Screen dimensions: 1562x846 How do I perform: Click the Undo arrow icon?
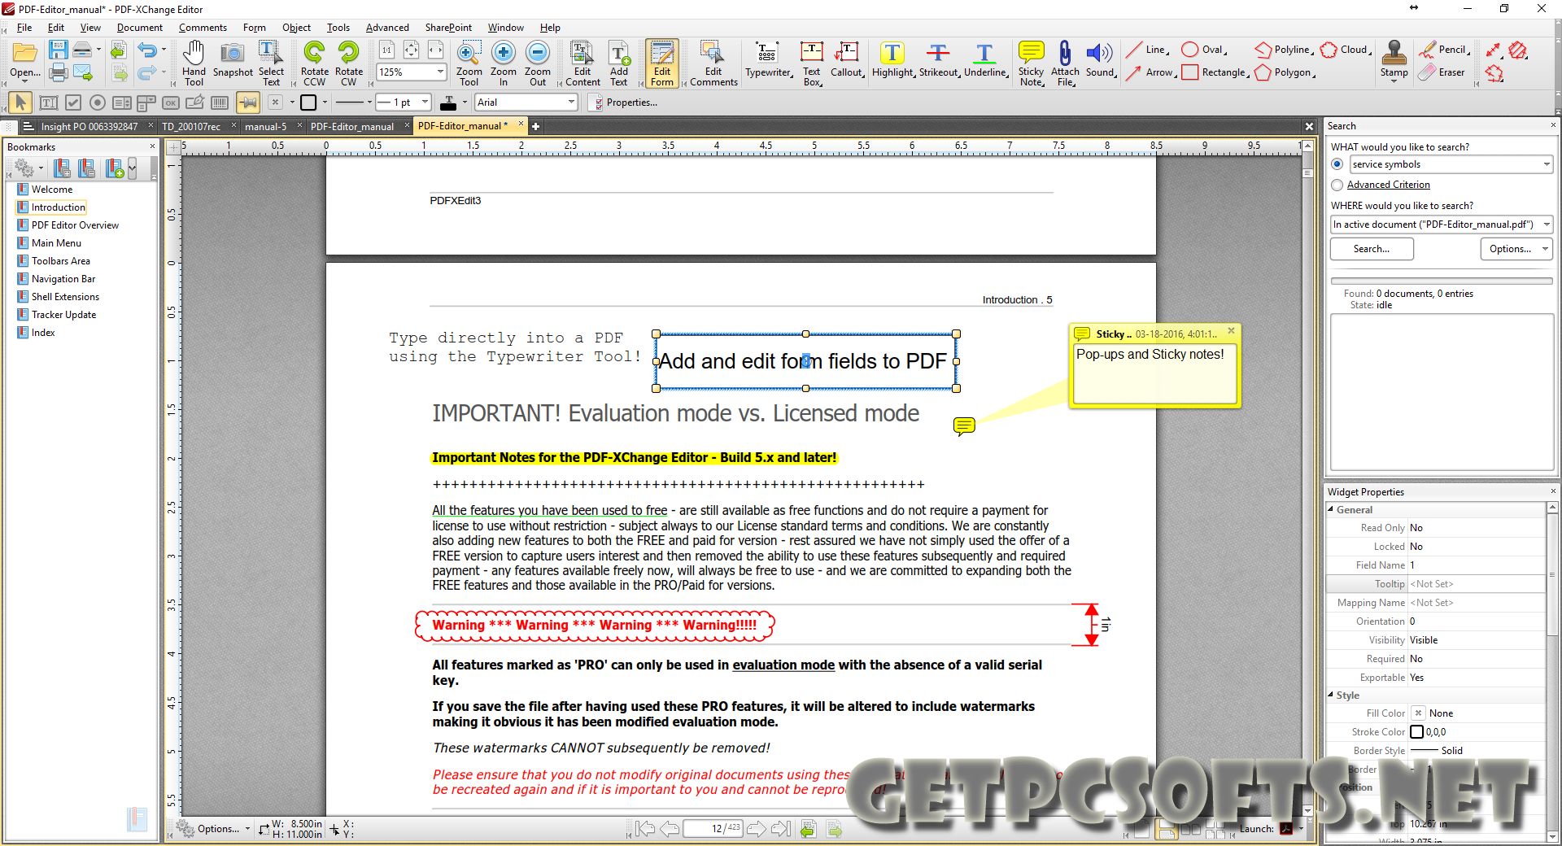coord(147,50)
